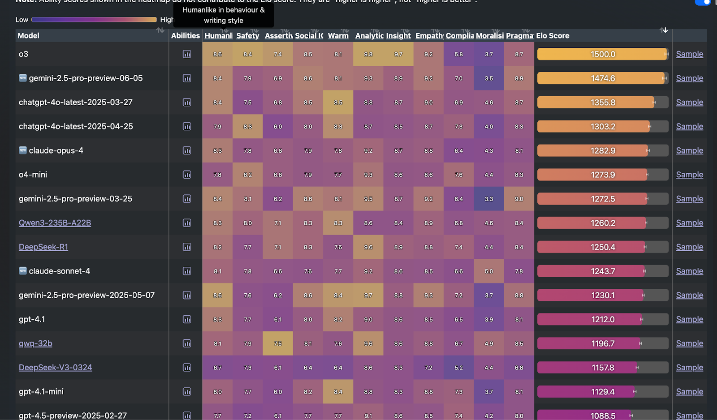Image resolution: width=717 pixels, height=420 pixels.
Task: Open Sample link for chatgpt-4o-latest-2025-03-27
Action: 689,103
